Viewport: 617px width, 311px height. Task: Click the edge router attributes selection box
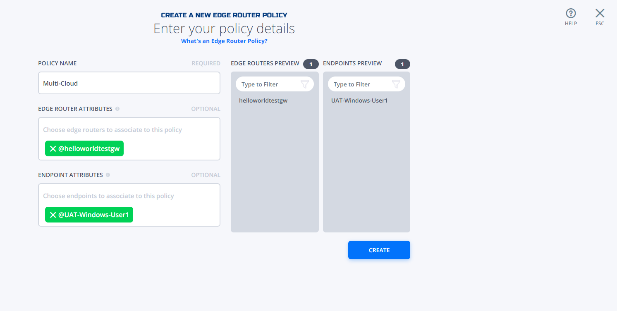click(129, 139)
